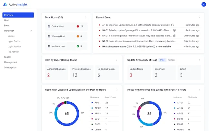The height and width of the screenshot is (131, 209).
Task: Click the red dot beside NA-02 Login attempt event
Action: 100,41
